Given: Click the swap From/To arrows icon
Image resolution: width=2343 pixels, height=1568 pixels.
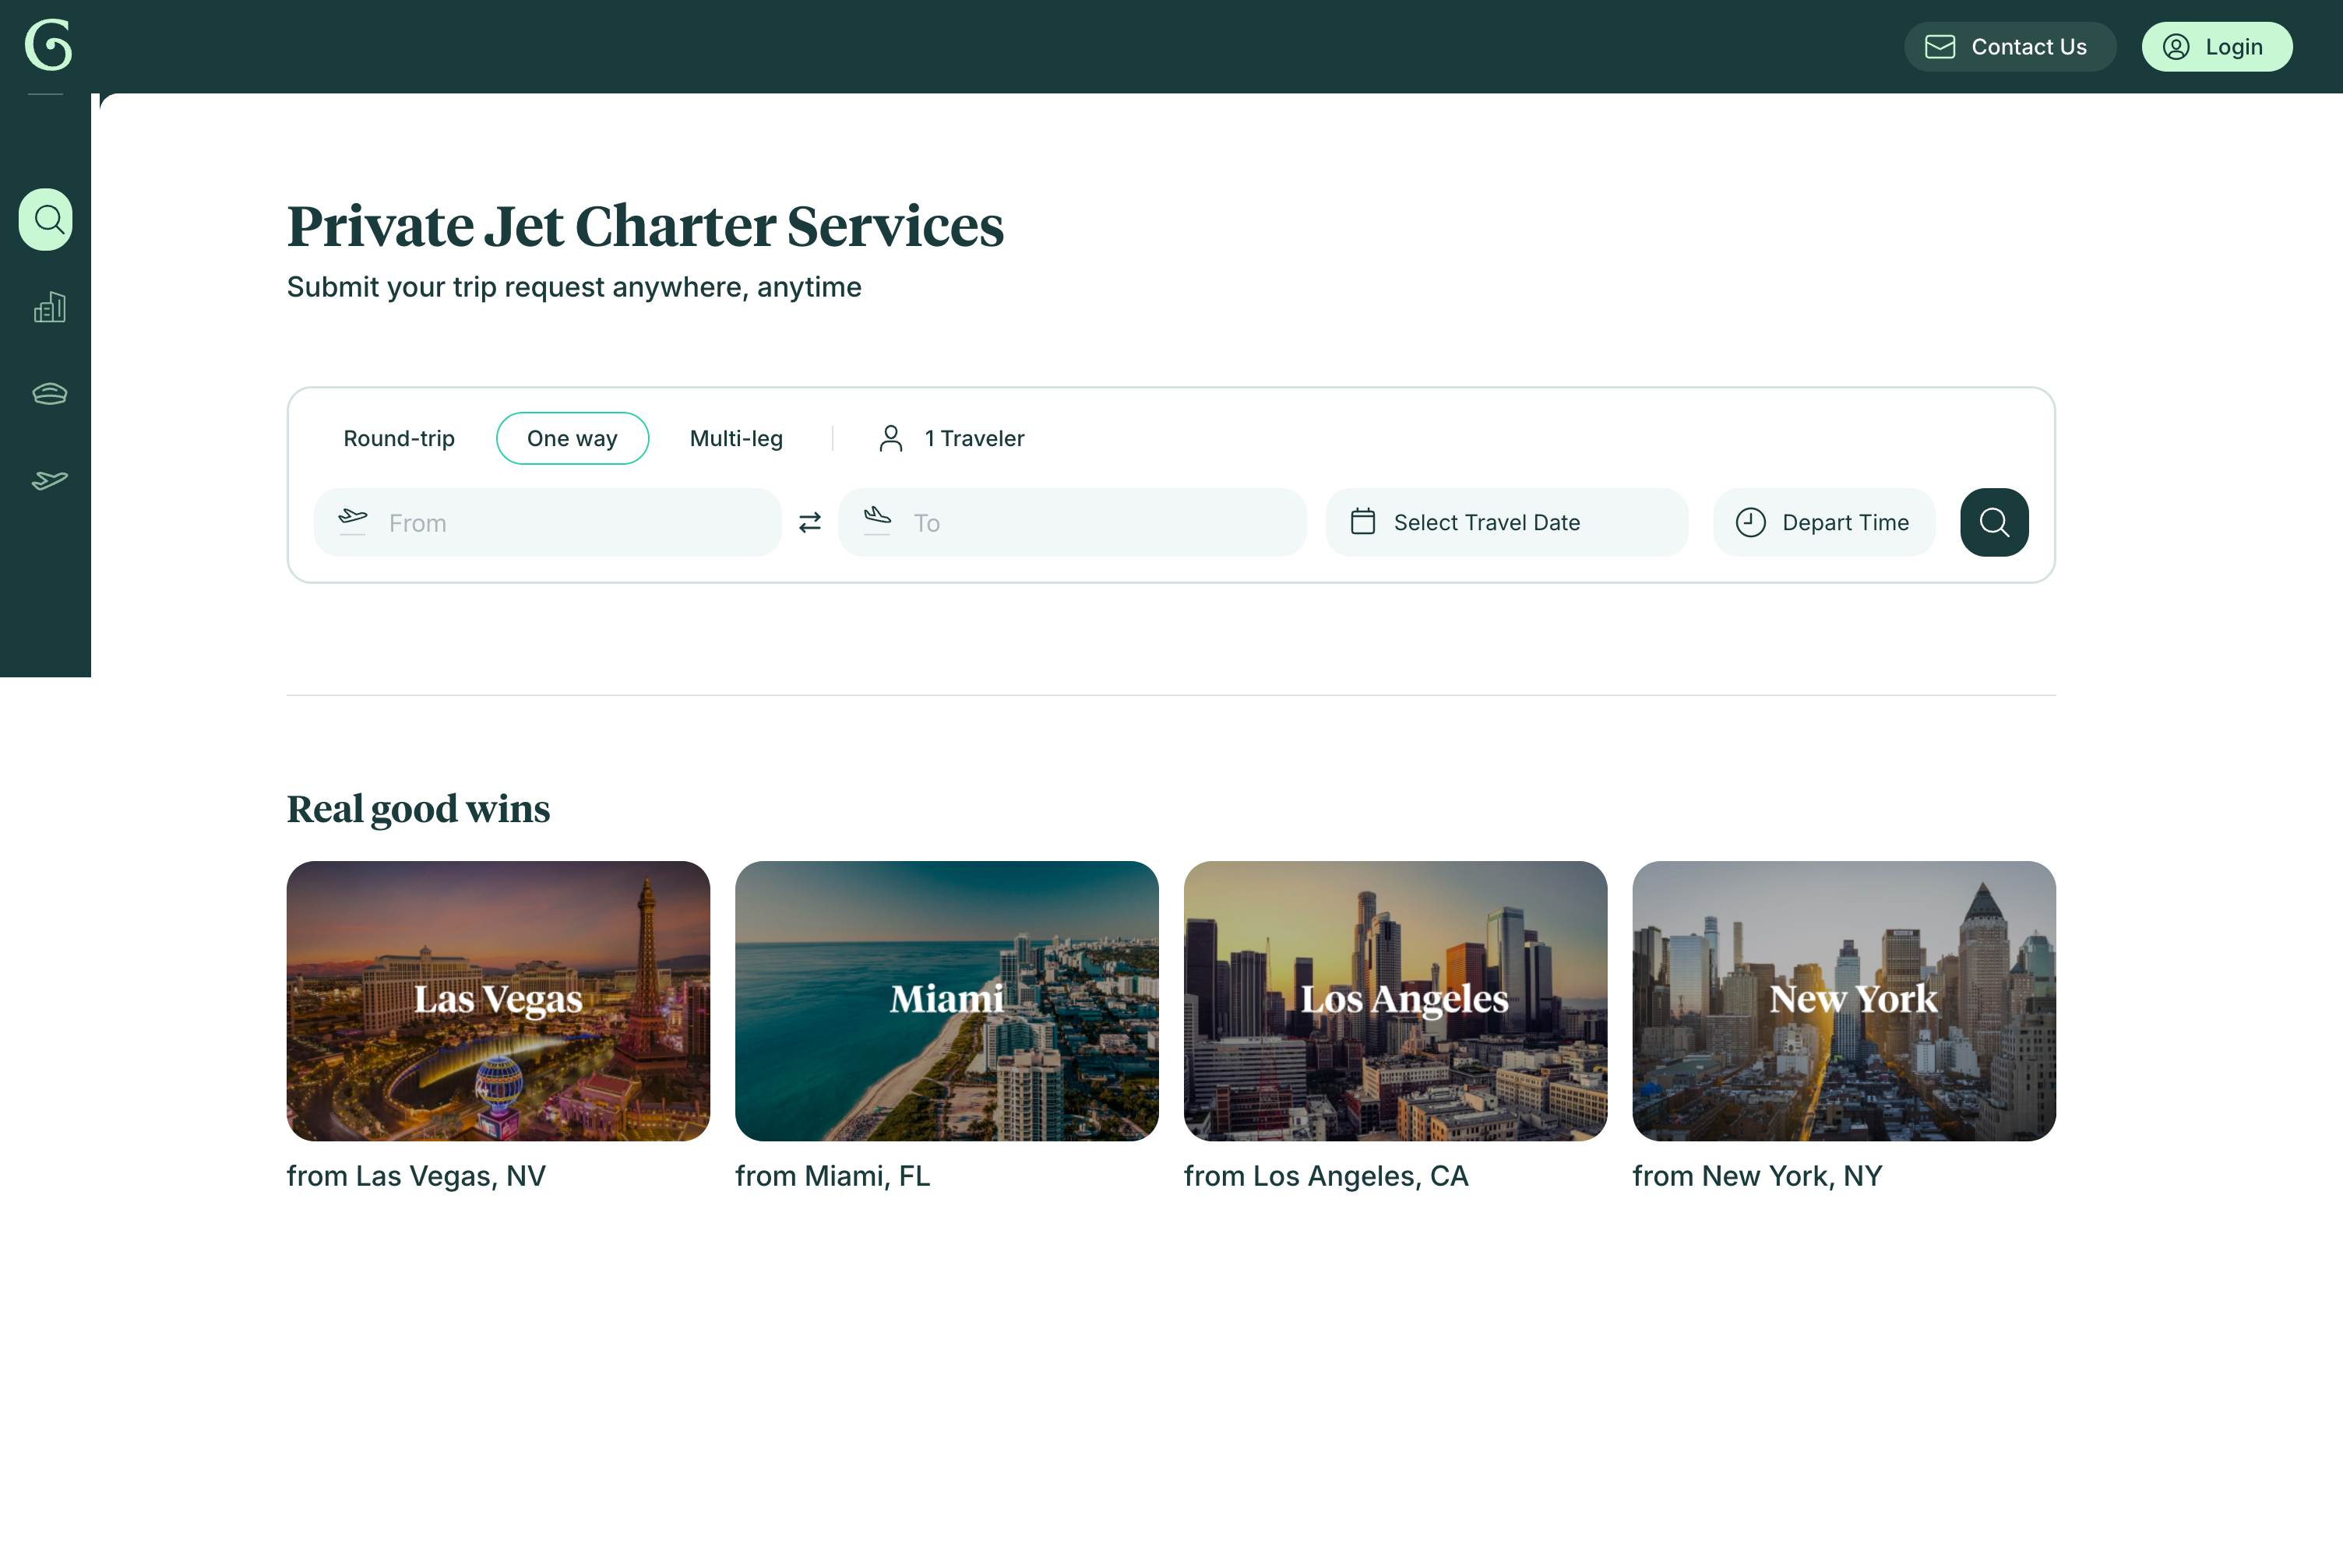Looking at the screenshot, I should (x=809, y=522).
